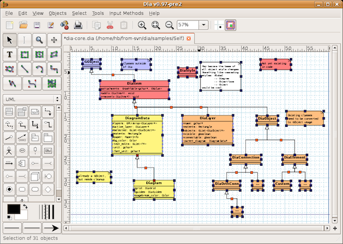Viewport: 343px width, 244px height.
Task: Click the New diagram toolbar icon
Action: 10,25
